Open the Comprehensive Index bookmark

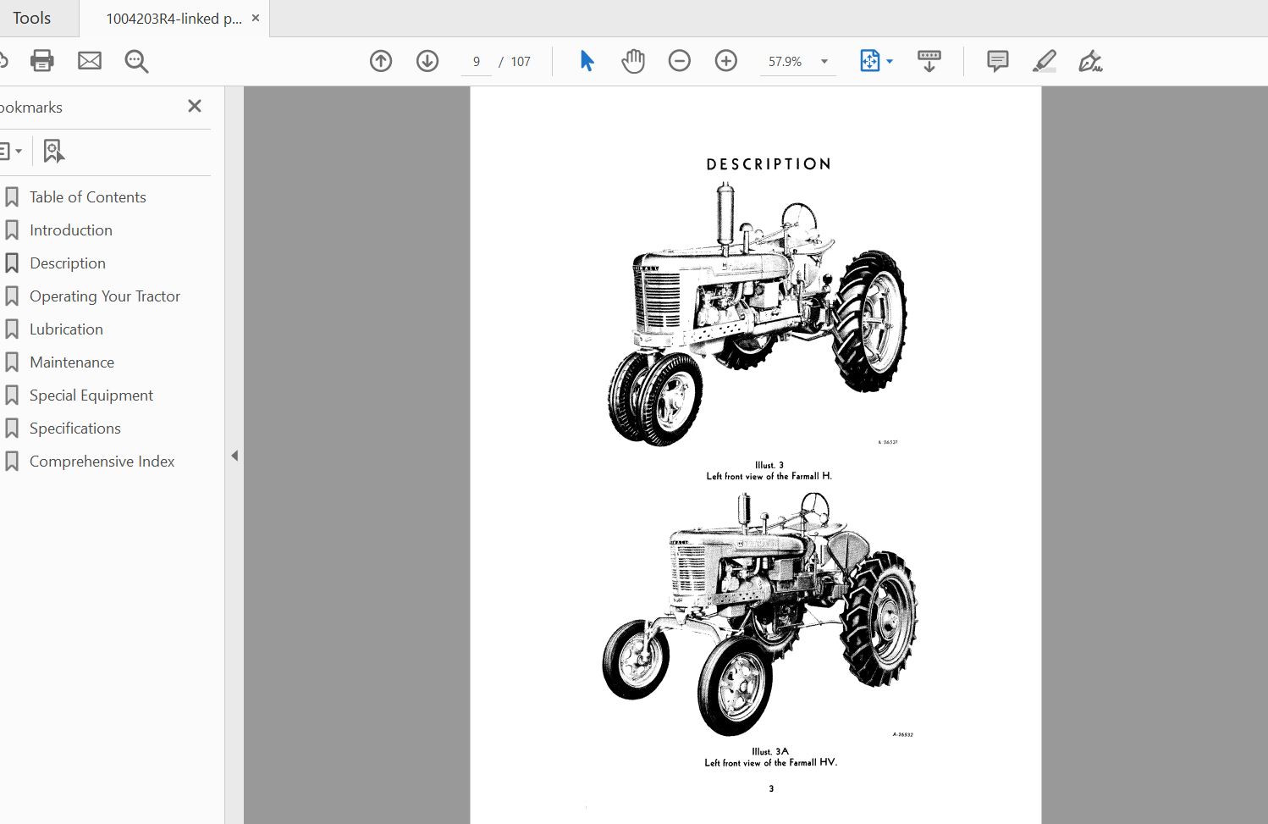click(102, 461)
